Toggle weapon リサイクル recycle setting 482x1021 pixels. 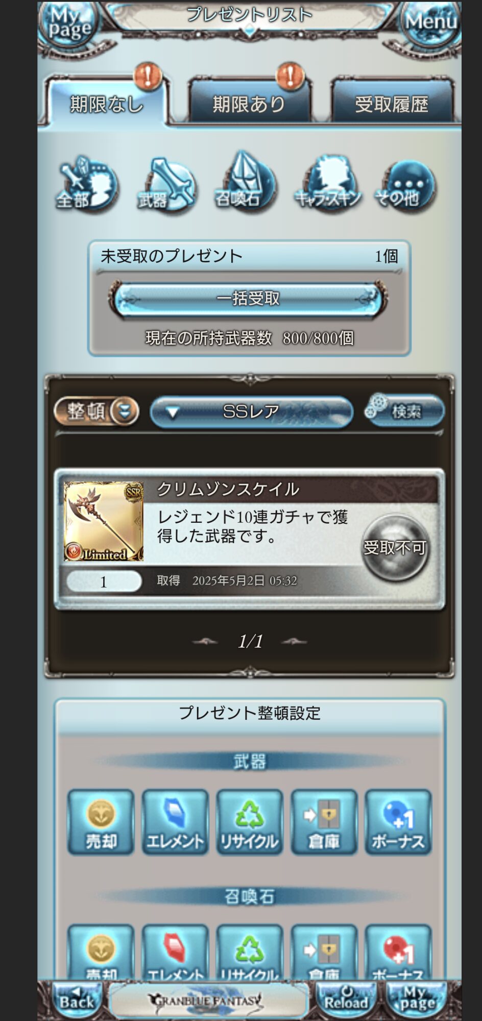[249, 822]
